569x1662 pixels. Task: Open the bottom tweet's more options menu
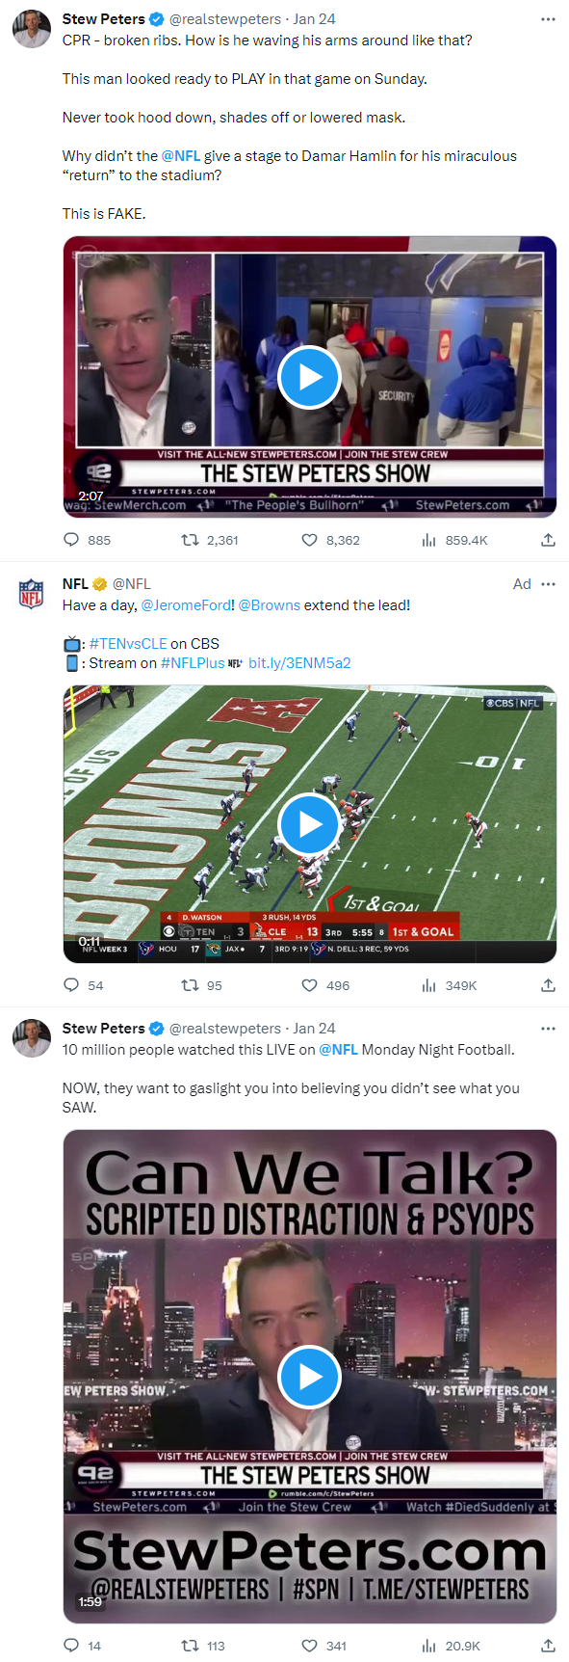[548, 1028]
